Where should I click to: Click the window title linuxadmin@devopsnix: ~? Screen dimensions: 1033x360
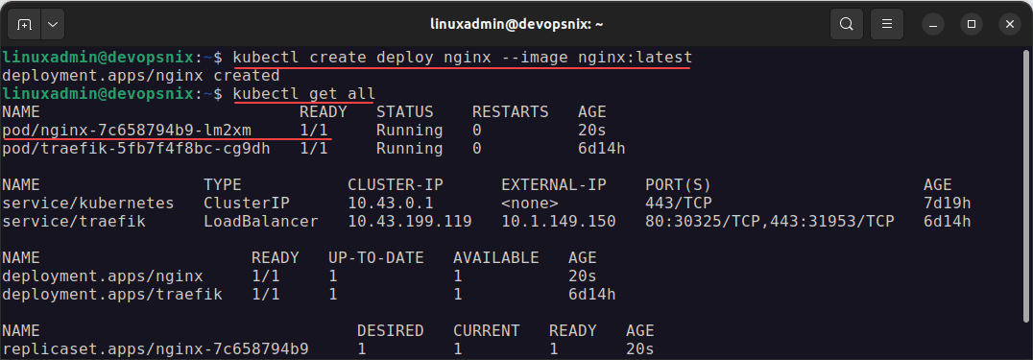pos(516,24)
